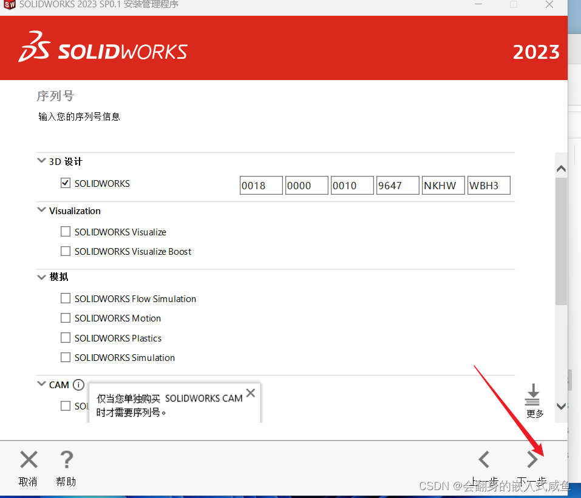Enable SOLIDWORKS Visualize checkbox
Viewport: 581px width, 498px height.
(66, 232)
